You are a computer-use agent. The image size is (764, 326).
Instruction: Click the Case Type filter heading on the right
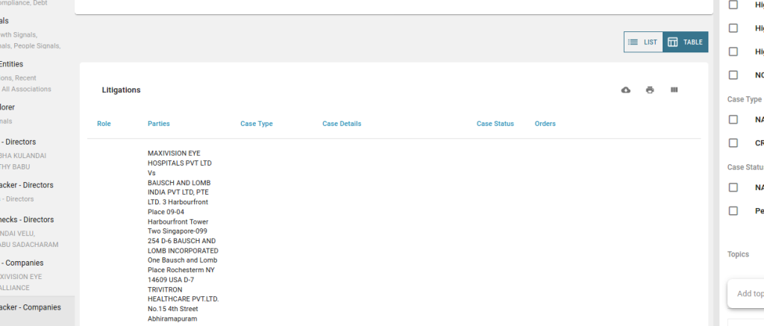coord(744,99)
